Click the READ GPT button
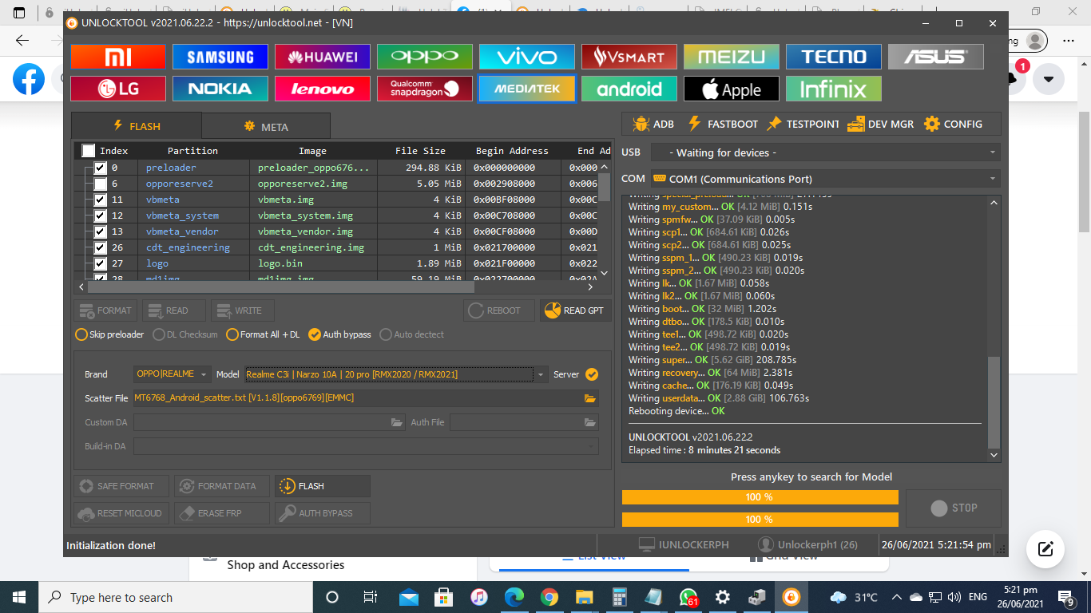The image size is (1091, 613). (x=575, y=310)
